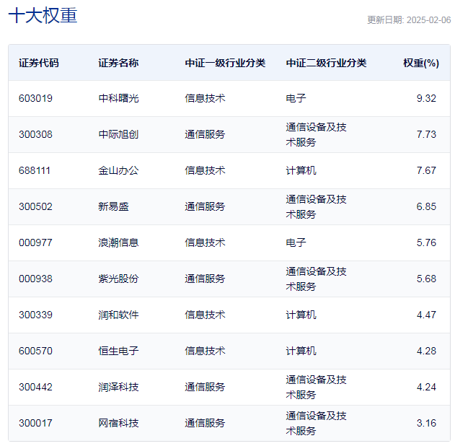Open the 网宿科技 entry
455x446 pixels.
[x=118, y=423]
